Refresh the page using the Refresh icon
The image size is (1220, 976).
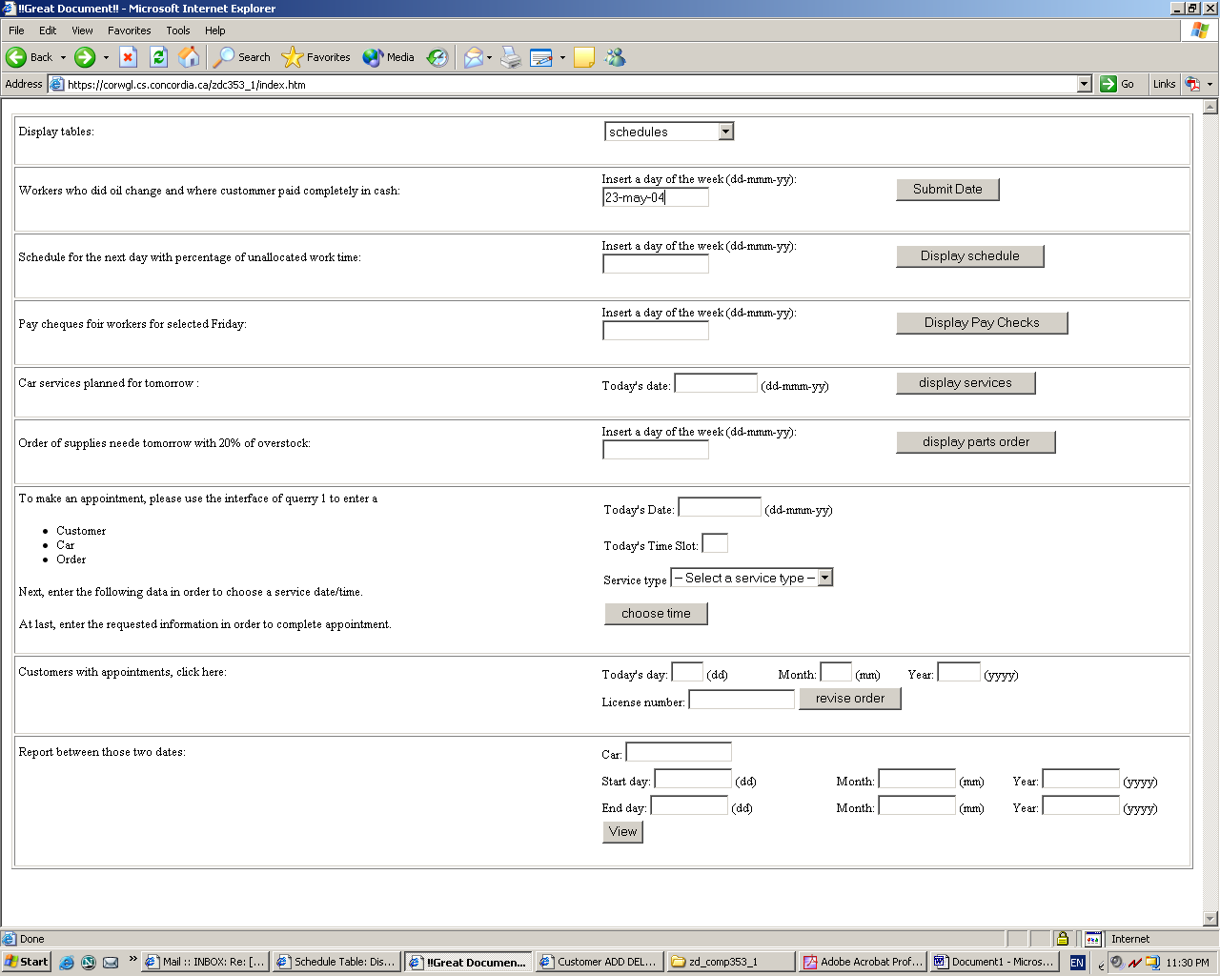[159, 57]
